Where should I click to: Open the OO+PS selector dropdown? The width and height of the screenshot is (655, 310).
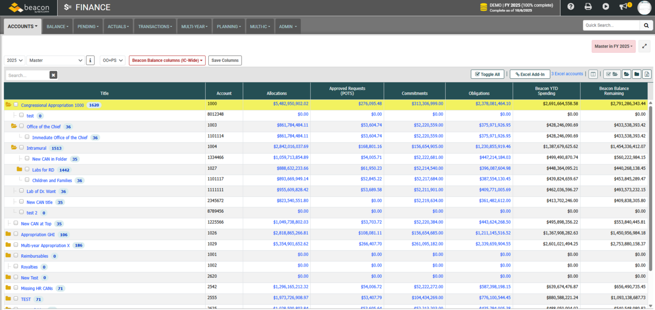(114, 60)
